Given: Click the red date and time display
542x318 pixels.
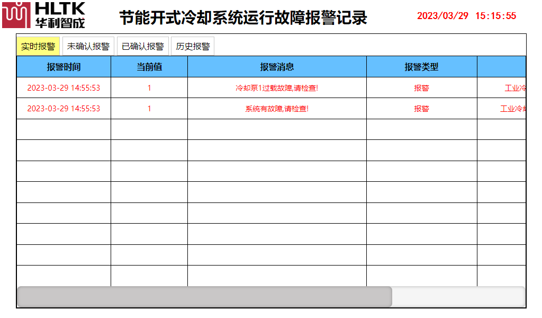Looking at the screenshot, I should pyautogui.click(x=466, y=16).
